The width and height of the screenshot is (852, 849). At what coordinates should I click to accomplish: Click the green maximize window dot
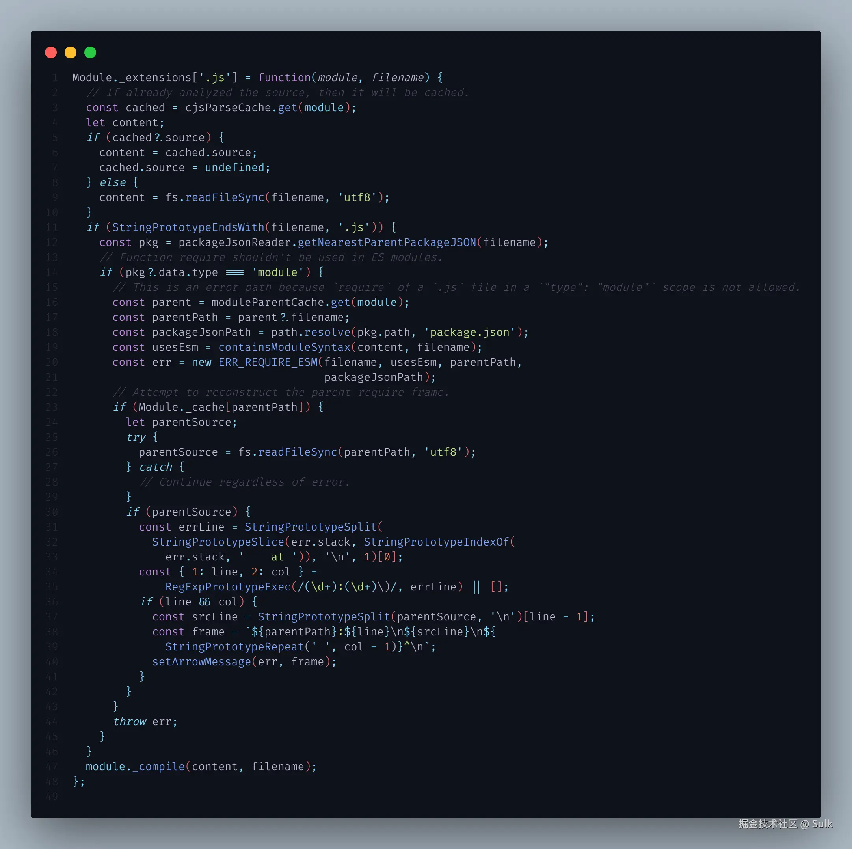tap(90, 52)
